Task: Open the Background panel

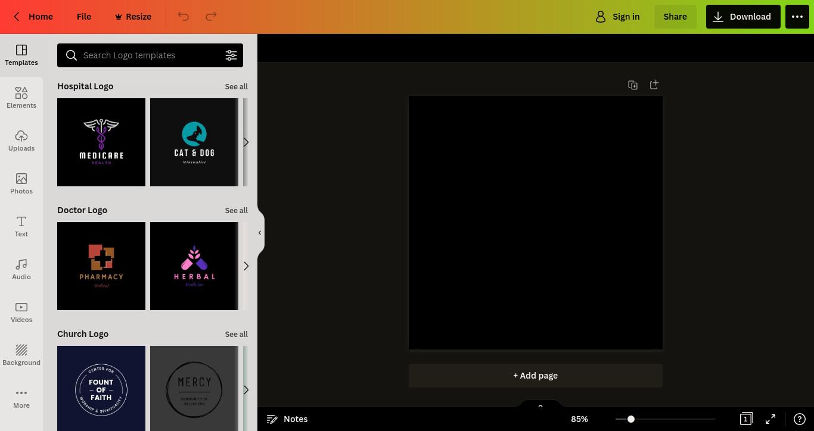Action: click(21, 355)
